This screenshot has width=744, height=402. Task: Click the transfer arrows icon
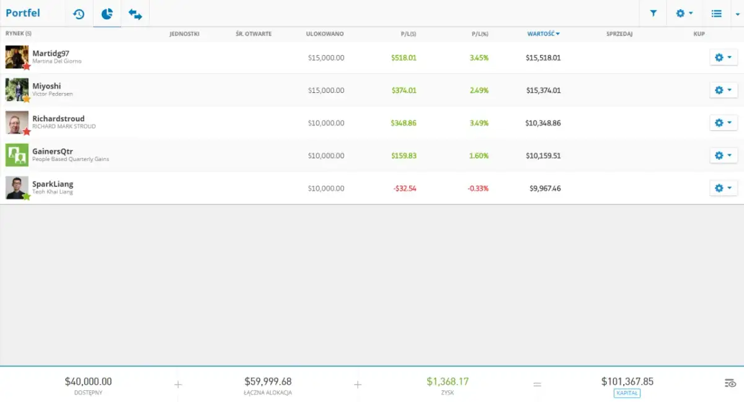point(135,14)
